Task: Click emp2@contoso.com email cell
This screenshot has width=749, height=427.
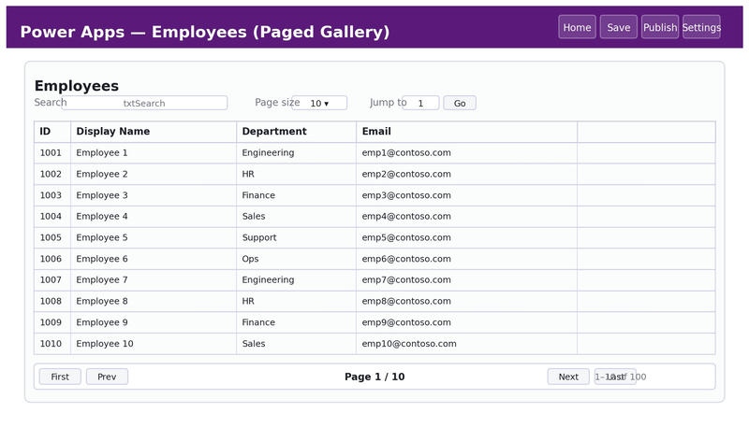Action: click(x=466, y=174)
